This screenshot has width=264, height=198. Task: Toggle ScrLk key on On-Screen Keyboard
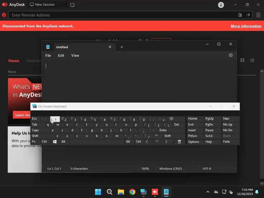212,136
